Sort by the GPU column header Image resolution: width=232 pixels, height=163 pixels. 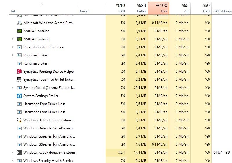201,8
